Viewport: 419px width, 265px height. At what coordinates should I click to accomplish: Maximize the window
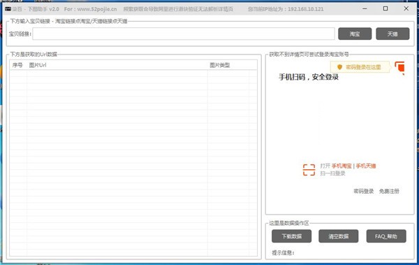click(385, 8)
